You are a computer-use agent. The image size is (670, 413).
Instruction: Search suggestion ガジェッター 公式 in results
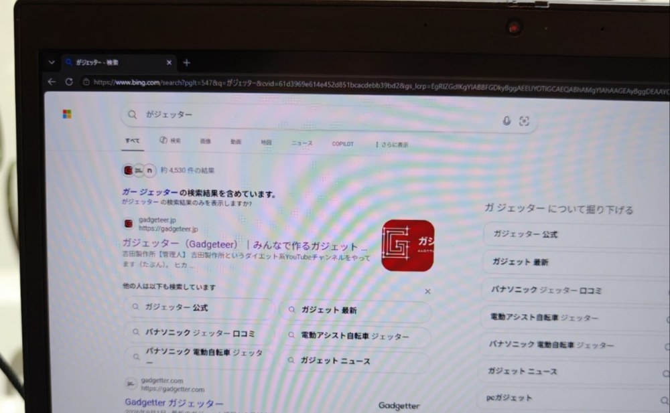coord(199,307)
